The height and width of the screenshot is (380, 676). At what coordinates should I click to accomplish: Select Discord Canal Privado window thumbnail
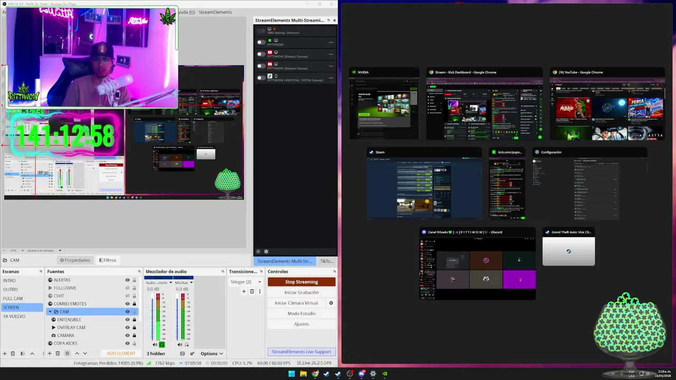tap(477, 264)
